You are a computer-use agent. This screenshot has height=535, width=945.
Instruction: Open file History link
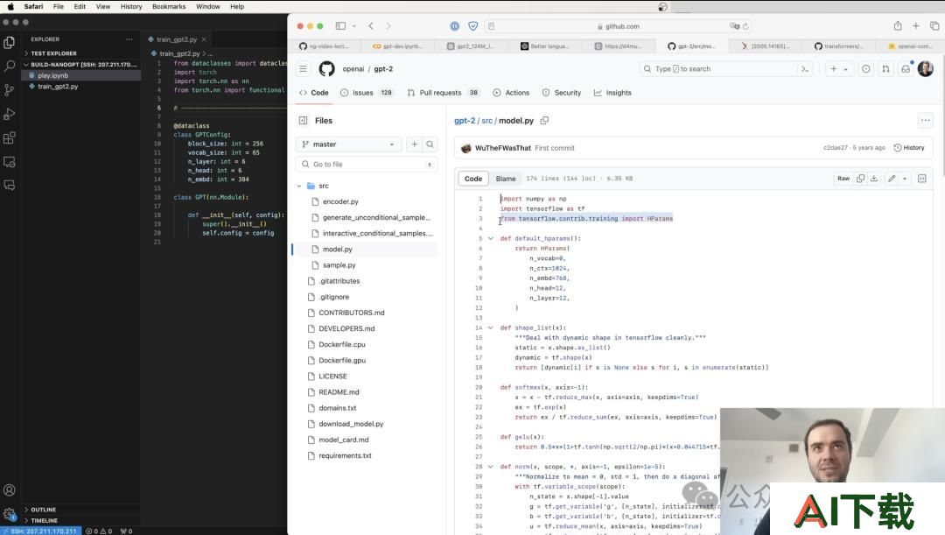pos(909,148)
